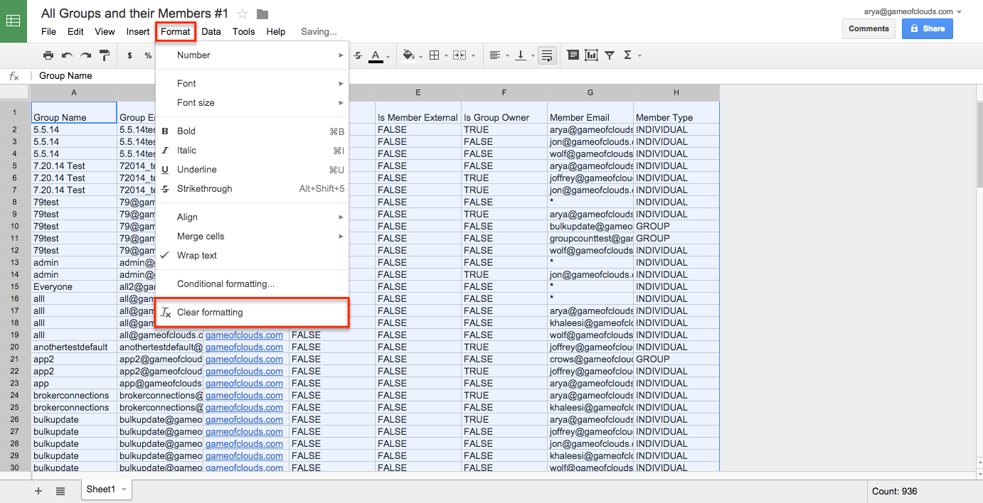
Task: Click the Italic icon in Format menu
Action: pyautogui.click(x=165, y=151)
